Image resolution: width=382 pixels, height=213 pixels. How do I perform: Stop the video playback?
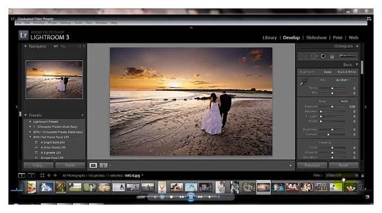(171, 197)
